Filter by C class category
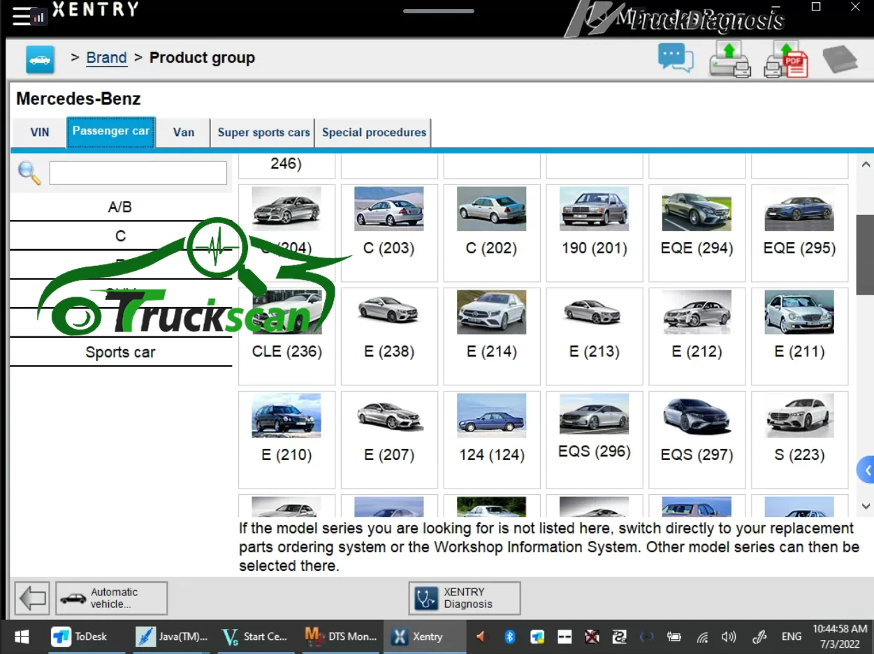 (x=120, y=236)
